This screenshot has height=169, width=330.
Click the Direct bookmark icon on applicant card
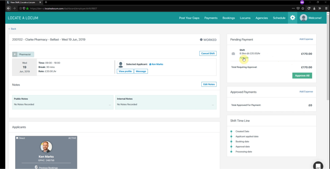17,138
